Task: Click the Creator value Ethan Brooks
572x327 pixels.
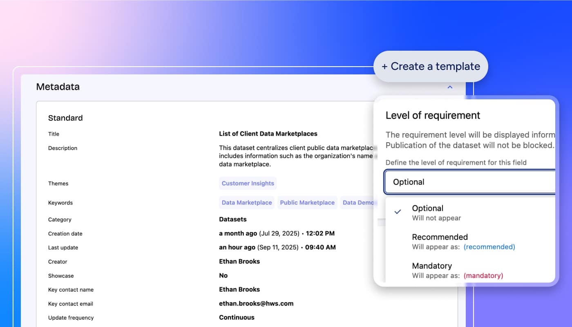Action: tap(239, 262)
